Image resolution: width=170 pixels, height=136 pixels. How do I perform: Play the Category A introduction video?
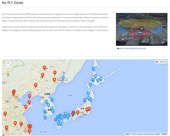pos(142,29)
